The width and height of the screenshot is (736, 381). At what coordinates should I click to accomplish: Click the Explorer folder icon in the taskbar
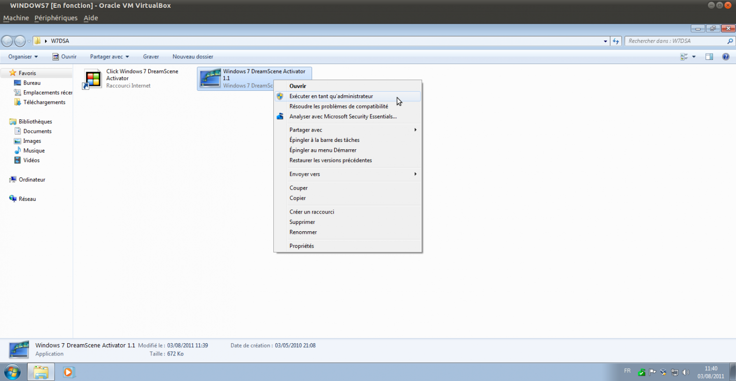pyautogui.click(x=41, y=372)
